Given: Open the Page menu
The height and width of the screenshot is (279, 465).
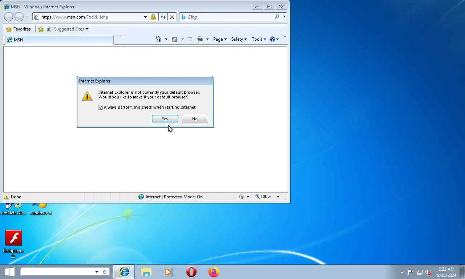Looking at the screenshot, I should tap(220, 39).
